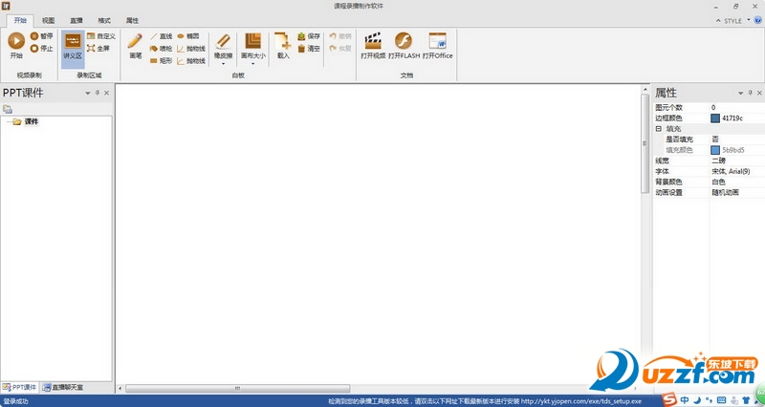Screen dimensions: 765x407
Task: Select the 抛物线 tool beside 喷枪
Action: 190,49
